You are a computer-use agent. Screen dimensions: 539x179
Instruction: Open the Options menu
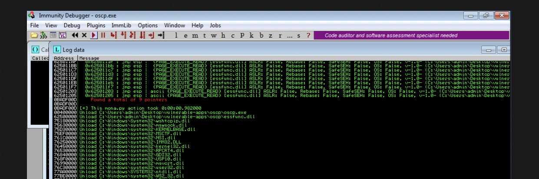[148, 26]
